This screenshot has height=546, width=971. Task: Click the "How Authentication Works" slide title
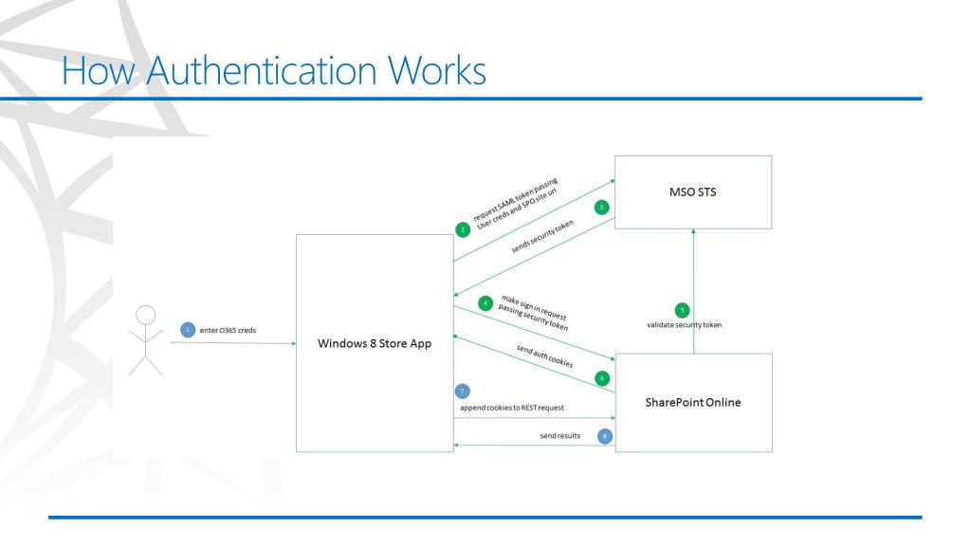274,70
